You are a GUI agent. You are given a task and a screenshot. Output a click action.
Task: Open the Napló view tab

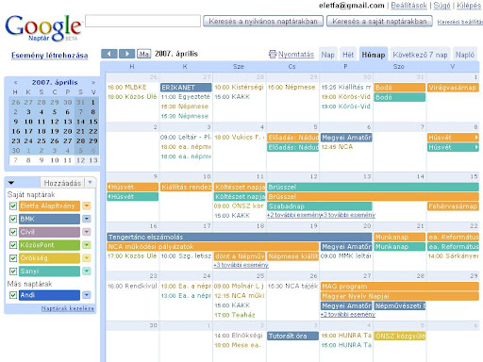tap(465, 55)
